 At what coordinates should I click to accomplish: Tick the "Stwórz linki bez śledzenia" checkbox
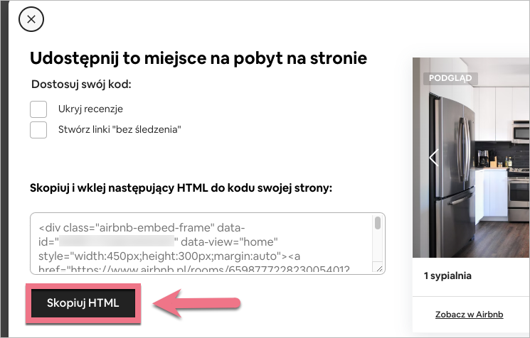pos(38,129)
